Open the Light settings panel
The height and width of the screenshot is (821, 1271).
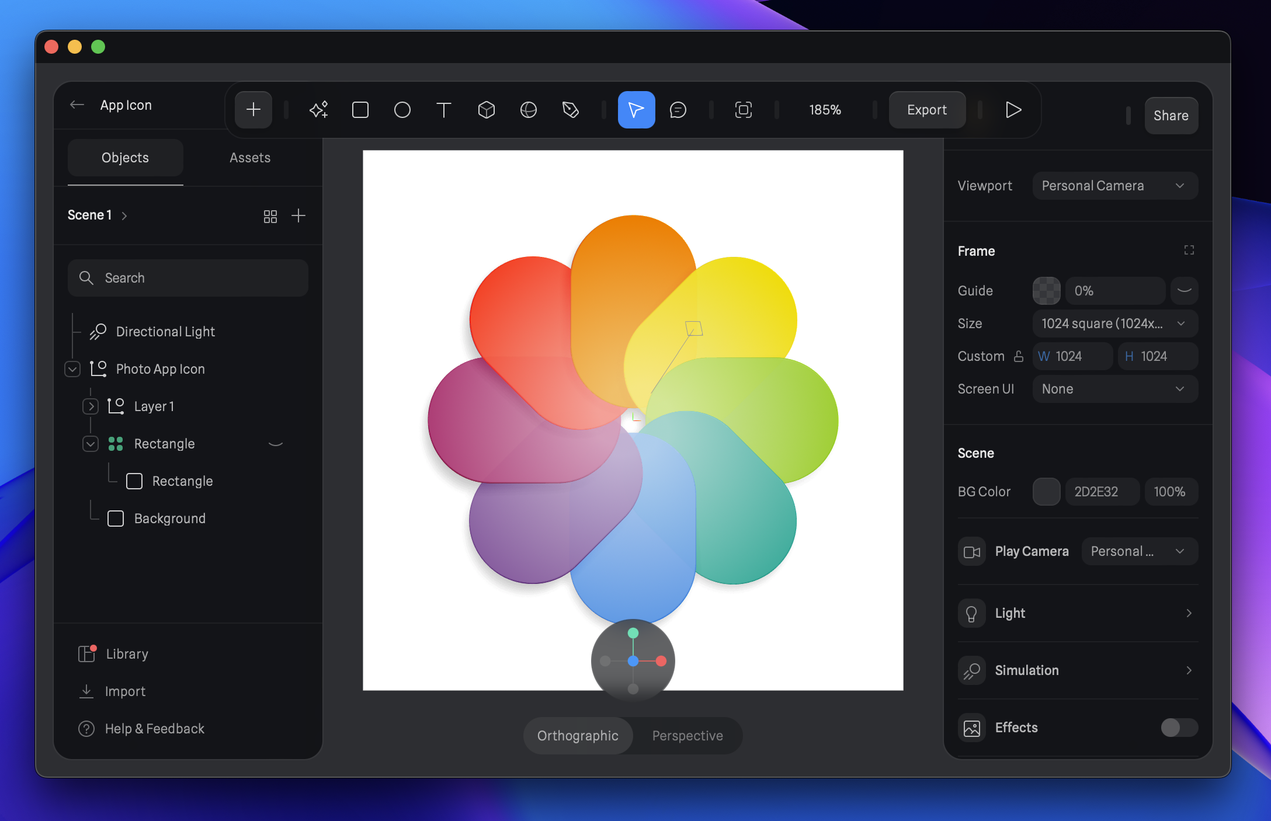tap(1076, 613)
